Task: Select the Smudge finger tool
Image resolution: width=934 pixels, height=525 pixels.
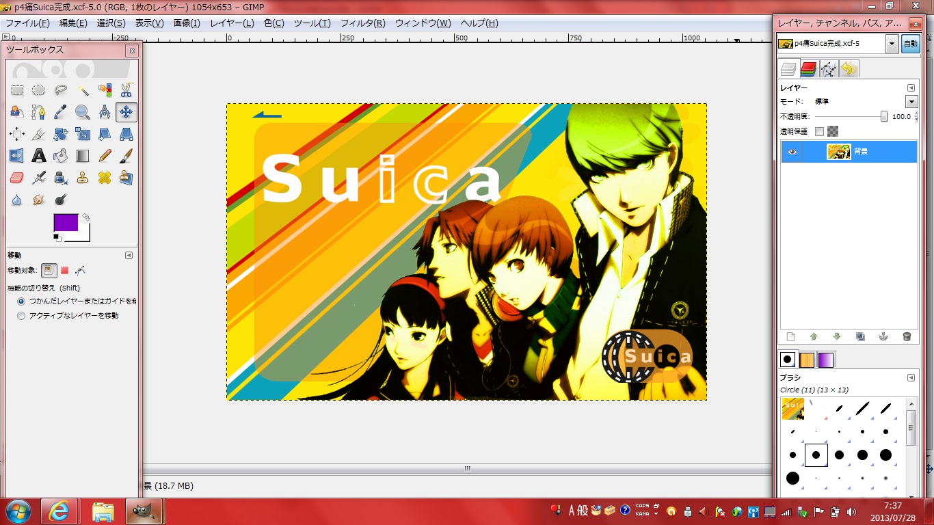Action: pyautogui.click(x=39, y=200)
